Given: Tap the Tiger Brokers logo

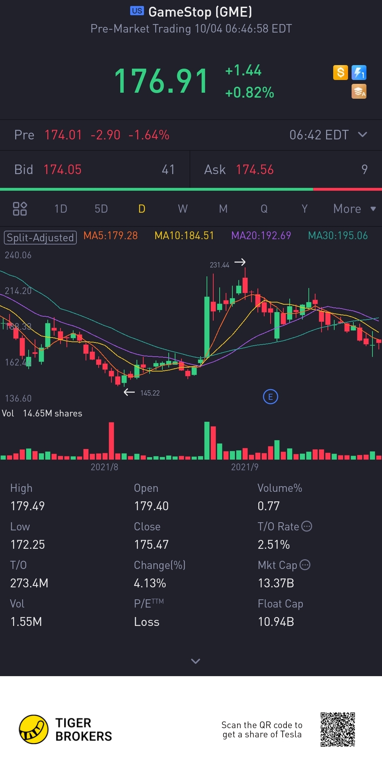Looking at the screenshot, I should click(65, 729).
